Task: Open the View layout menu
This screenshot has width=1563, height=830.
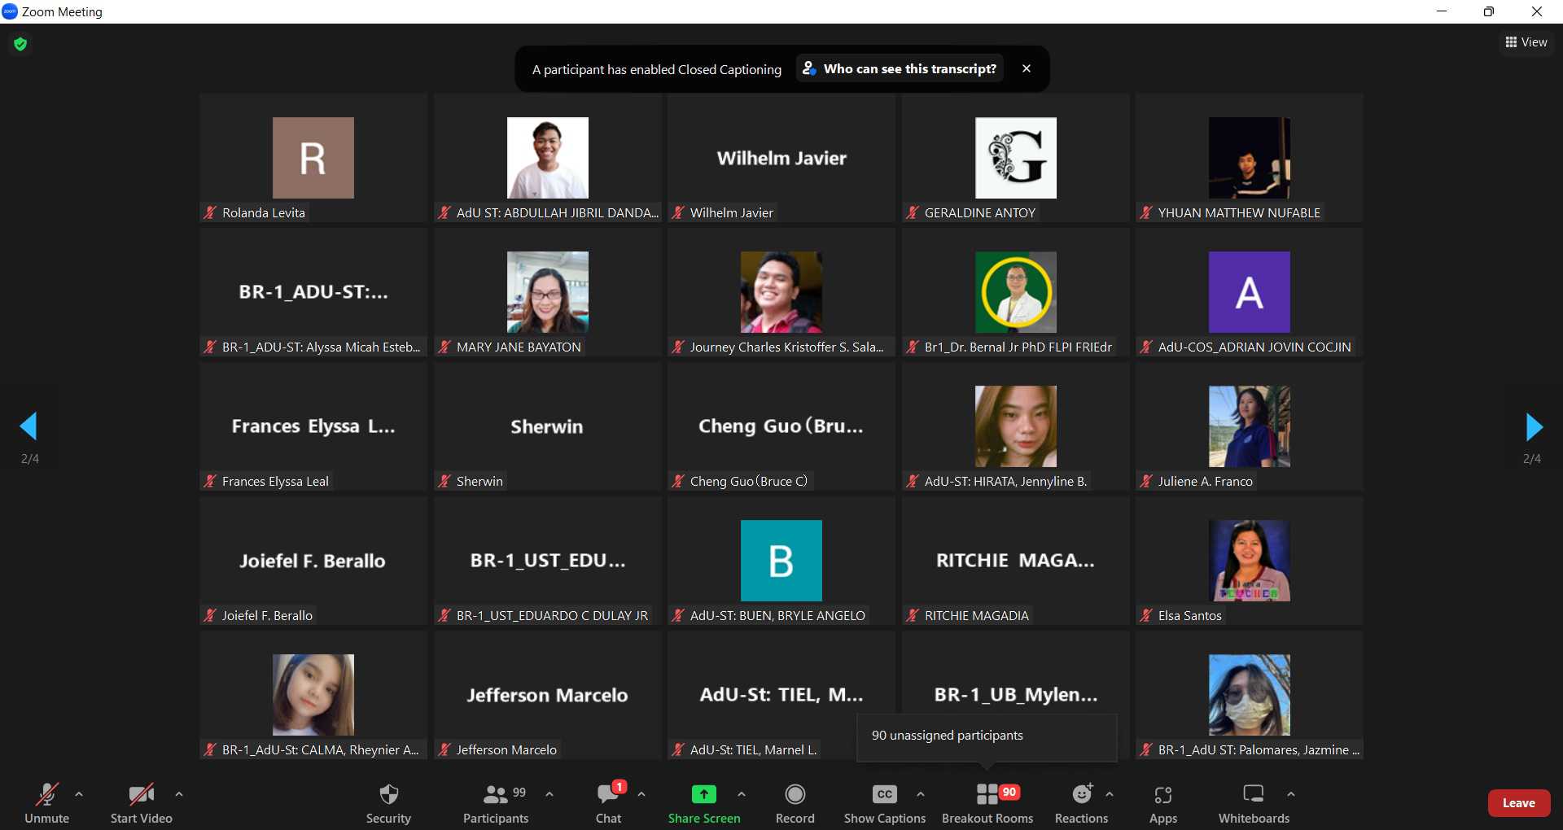Action: (1526, 42)
